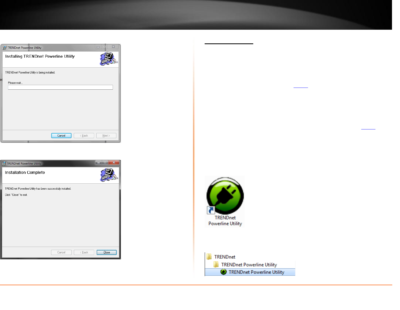This screenshot has width=400, height=310.
Task: Click Close button at bottom of Installation Complete dialog
Action: 107,252
